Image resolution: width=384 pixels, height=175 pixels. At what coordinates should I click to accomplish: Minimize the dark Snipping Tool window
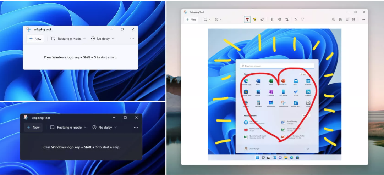pyautogui.click(x=114, y=118)
